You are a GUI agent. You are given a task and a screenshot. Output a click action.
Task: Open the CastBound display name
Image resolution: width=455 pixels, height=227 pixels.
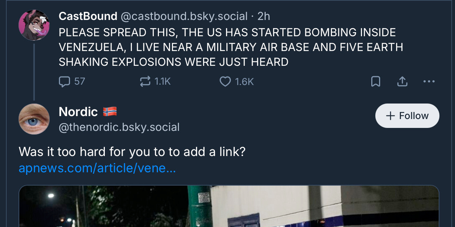(88, 16)
